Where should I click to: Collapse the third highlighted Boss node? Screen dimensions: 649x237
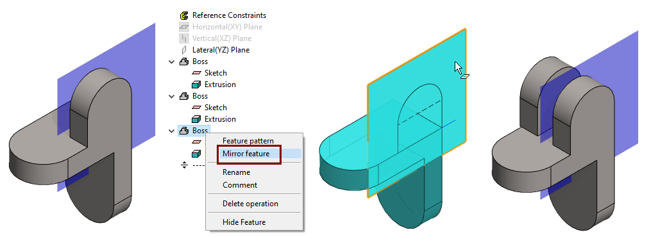pos(172,131)
